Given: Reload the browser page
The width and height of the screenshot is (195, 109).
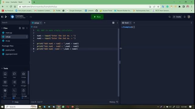Looking at the screenshot, I should [x=11, y=7].
